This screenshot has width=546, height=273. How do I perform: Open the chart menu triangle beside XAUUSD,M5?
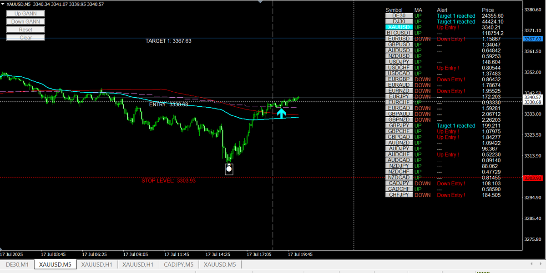click(3, 4)
